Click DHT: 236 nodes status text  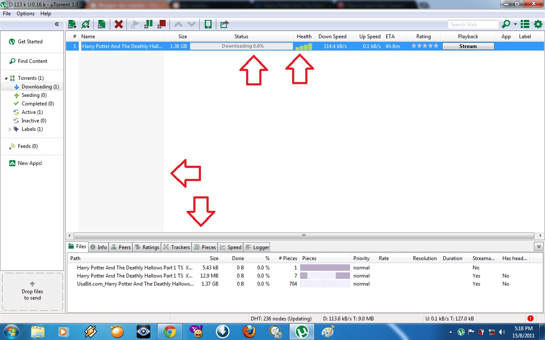(x=281, y=319)
